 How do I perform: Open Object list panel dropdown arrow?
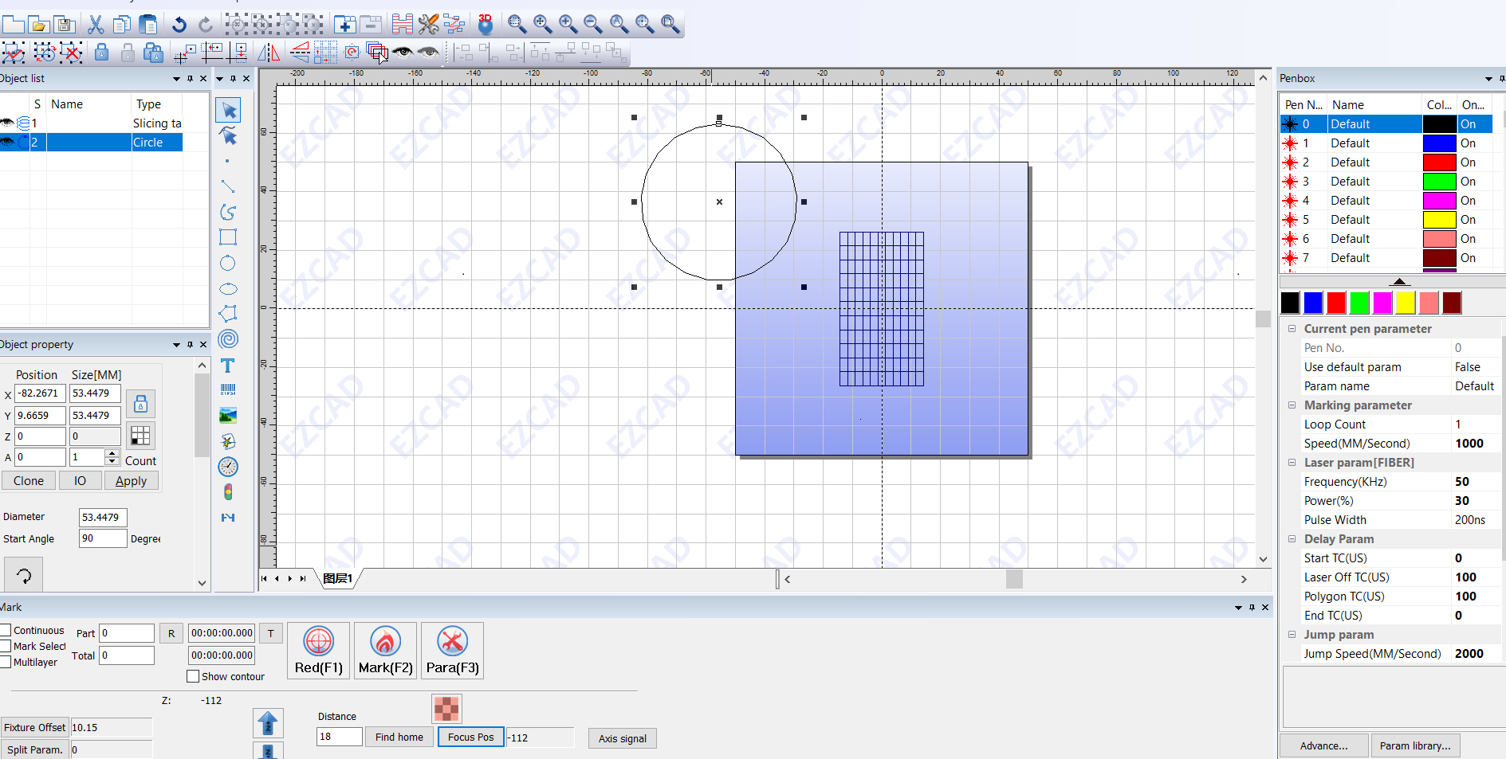click(176, 79)
